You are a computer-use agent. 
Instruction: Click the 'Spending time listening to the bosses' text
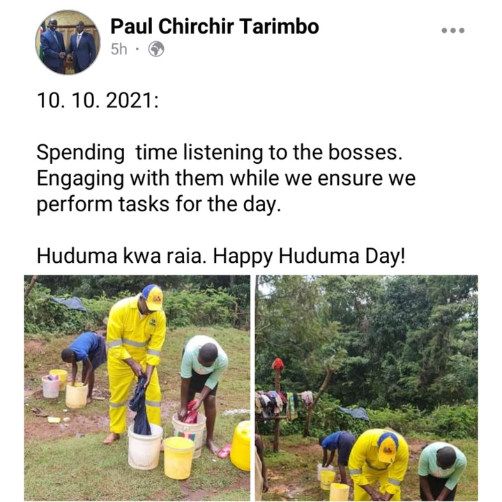(220, 153)
